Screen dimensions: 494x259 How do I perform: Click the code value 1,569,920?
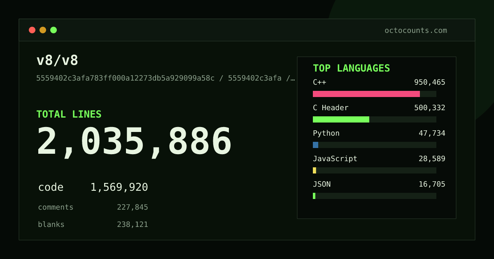[x=119, y=187]
